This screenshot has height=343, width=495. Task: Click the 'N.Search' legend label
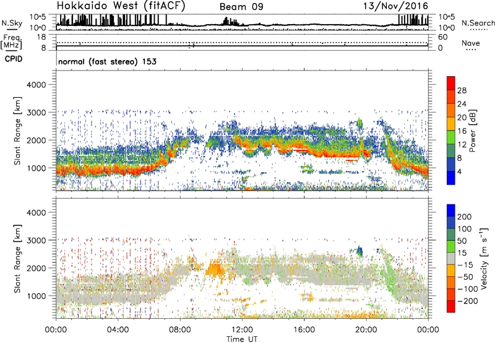coord(478,23)
